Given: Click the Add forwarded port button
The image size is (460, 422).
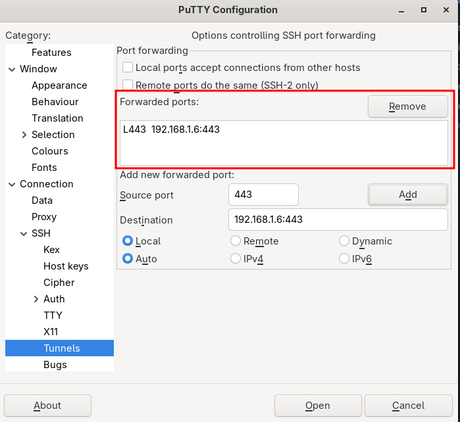Looking at the screenshot, I should click(x=408, y=195).
